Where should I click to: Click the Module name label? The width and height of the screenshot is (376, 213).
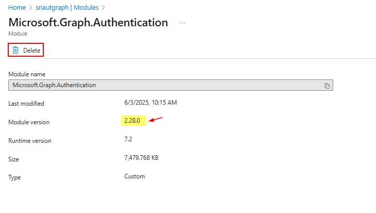27,74
